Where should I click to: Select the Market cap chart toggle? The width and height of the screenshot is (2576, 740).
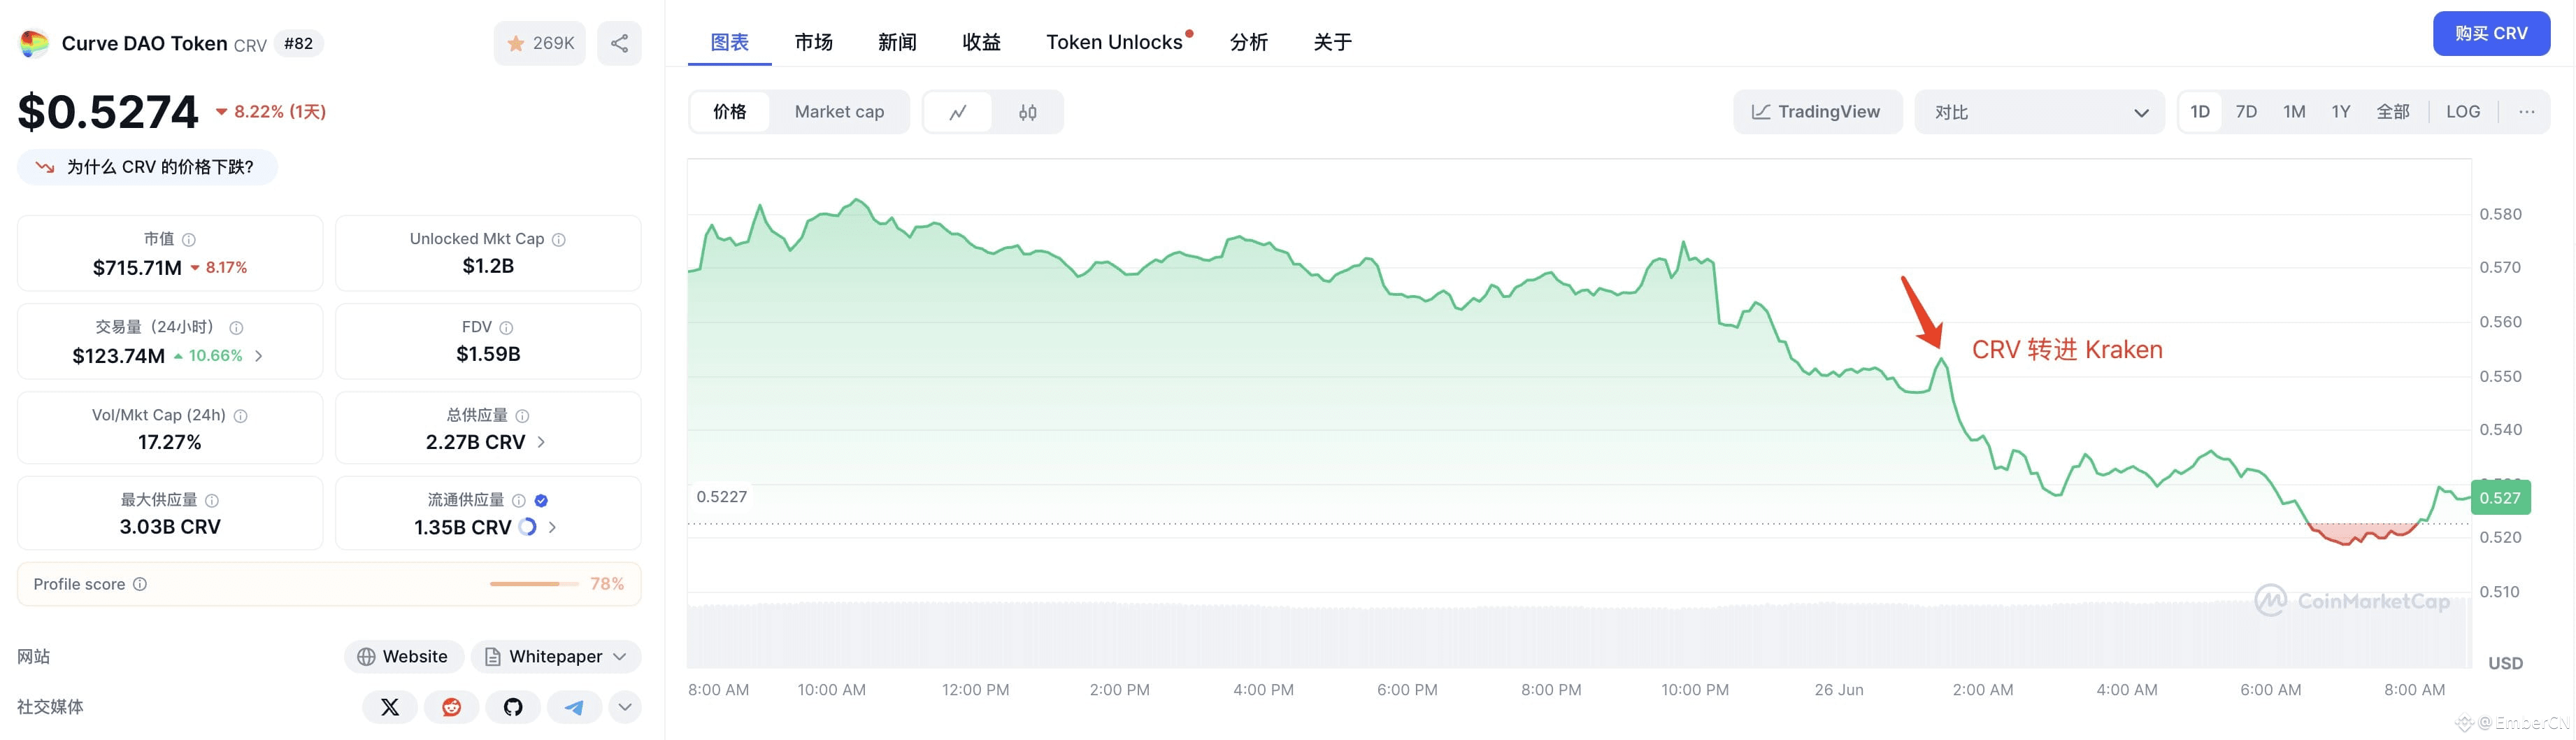point(839,112)
